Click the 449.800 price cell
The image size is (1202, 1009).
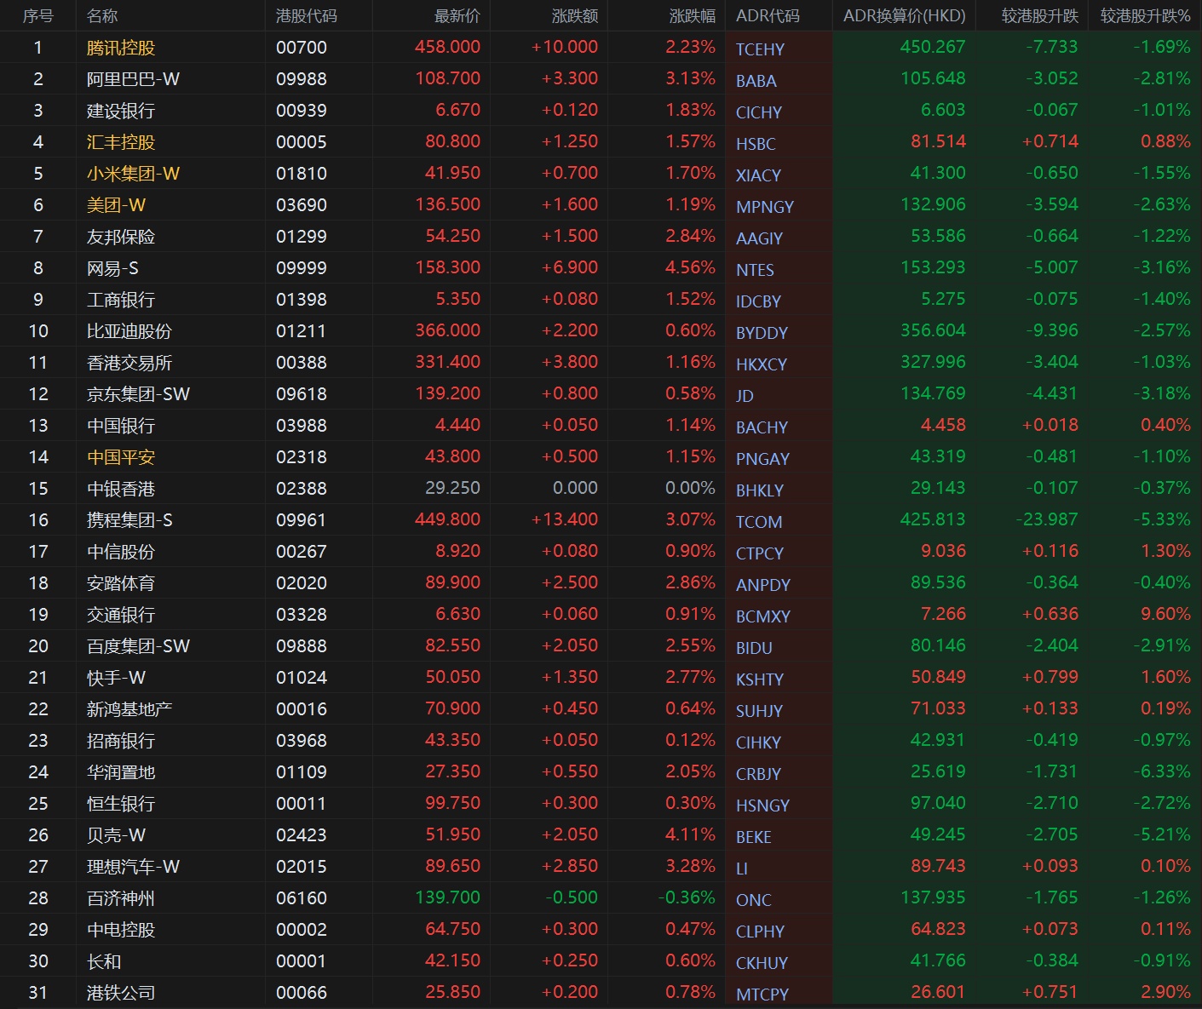pyautogui.click(x=447, y=519)
